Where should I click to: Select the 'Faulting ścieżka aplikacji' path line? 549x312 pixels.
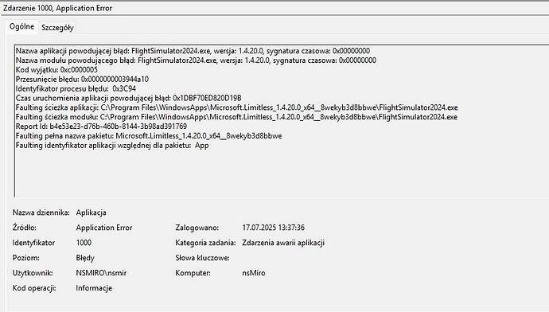click(x=236, y=107)
